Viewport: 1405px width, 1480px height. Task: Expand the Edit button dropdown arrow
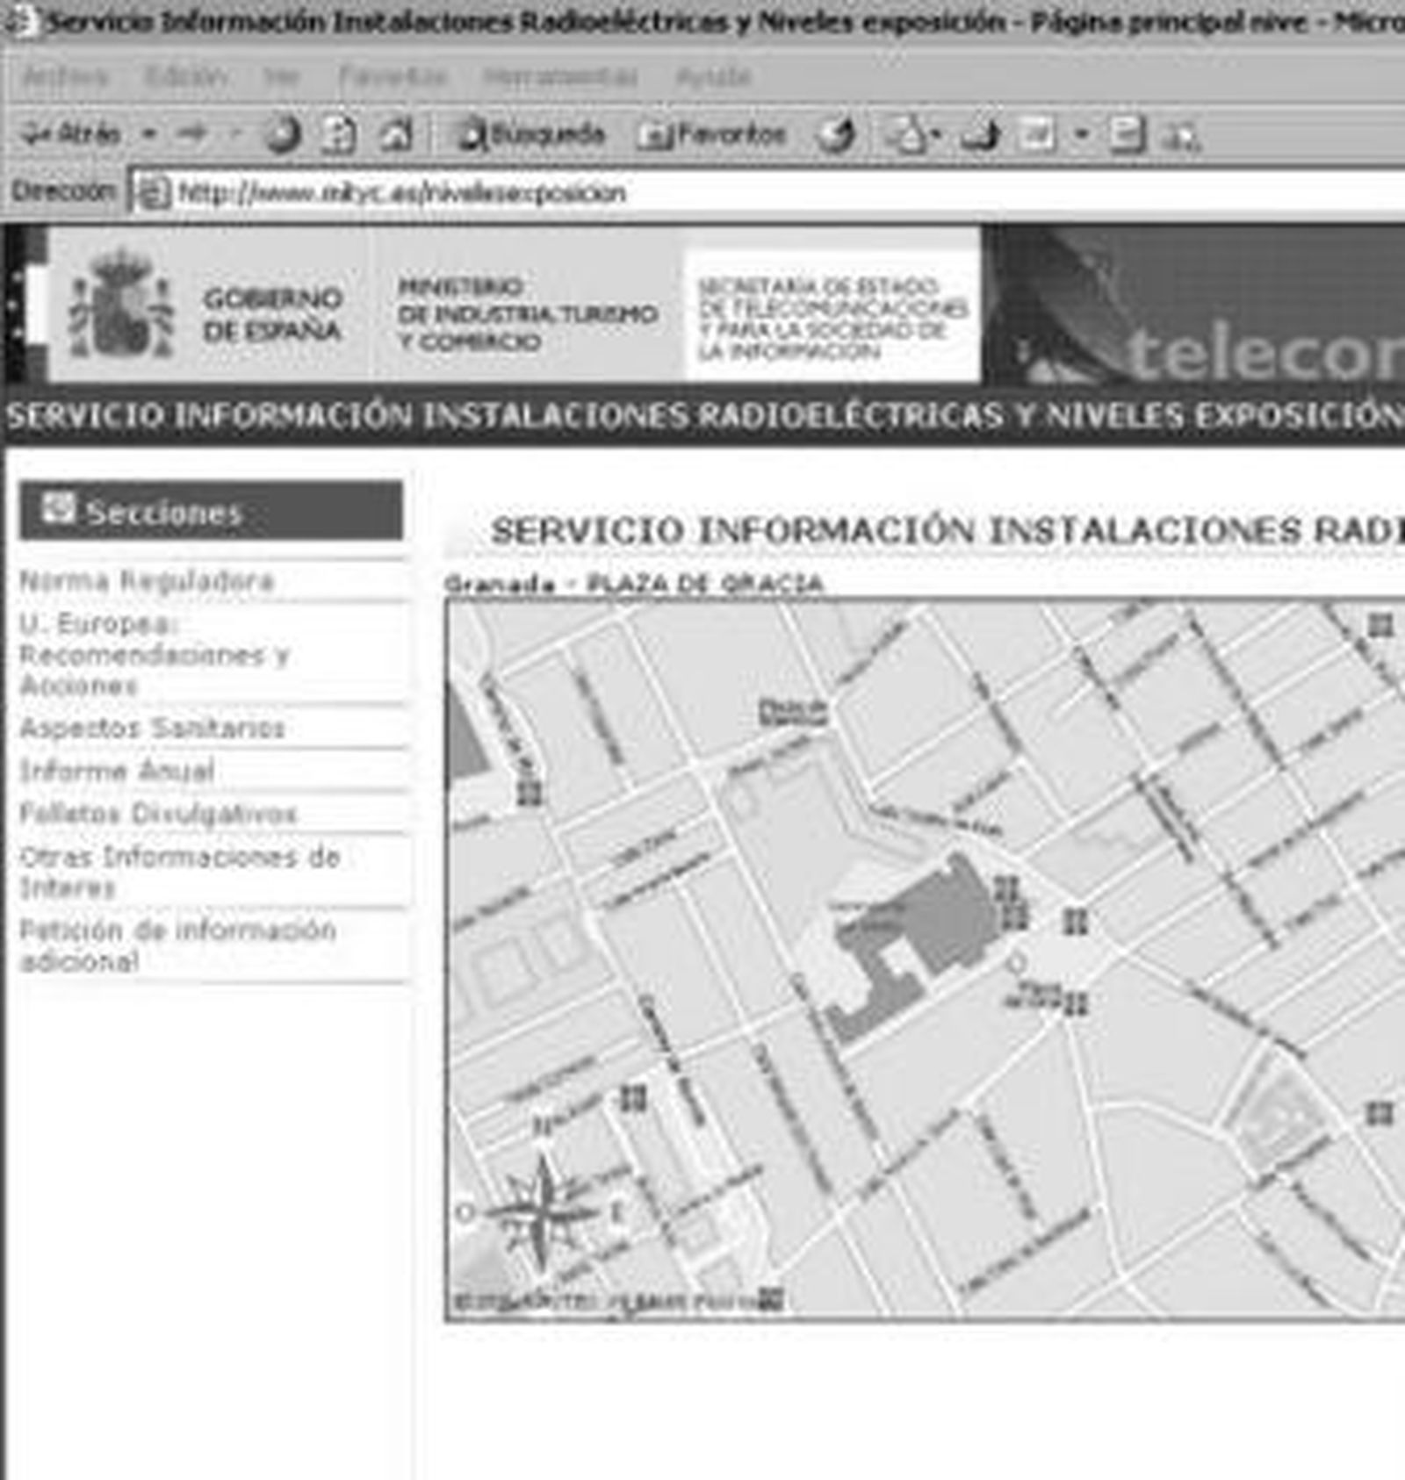(1082, 135)
